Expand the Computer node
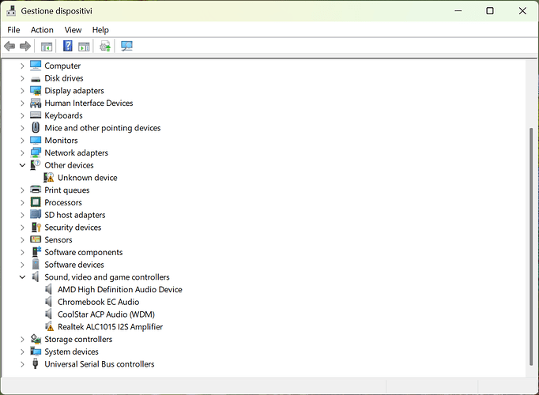Screen dimensions: 539x395 point(22,66)
